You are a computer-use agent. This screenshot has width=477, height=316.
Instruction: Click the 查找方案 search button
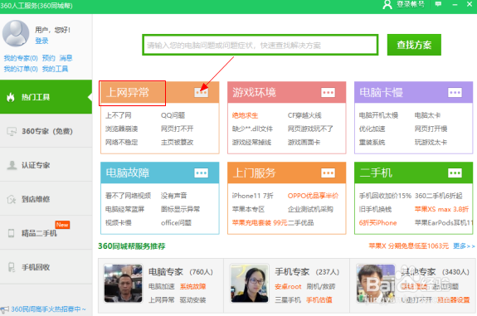[x=414, y=45]
